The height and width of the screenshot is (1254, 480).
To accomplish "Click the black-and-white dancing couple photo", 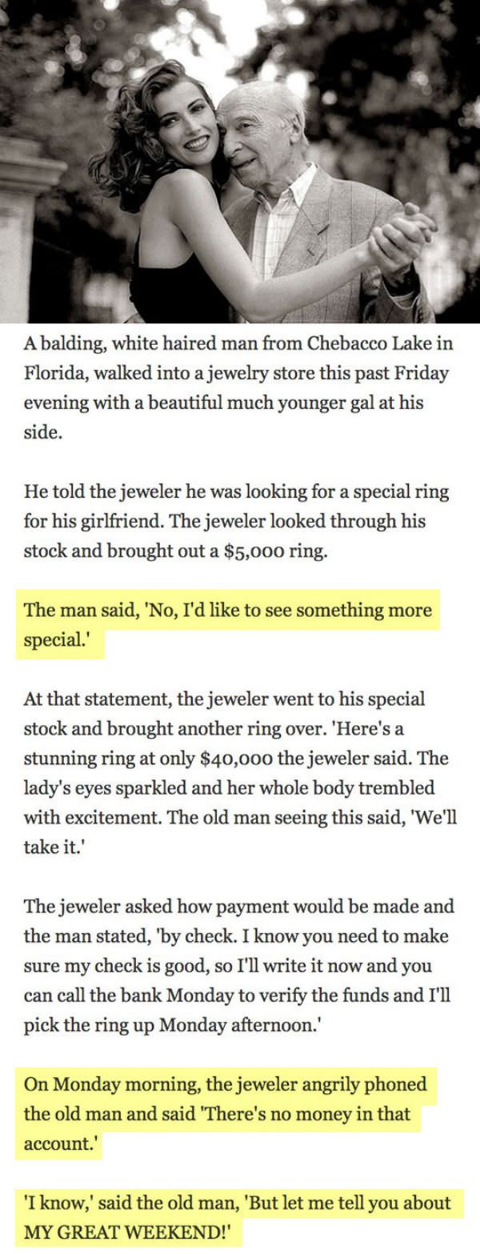I will click(240, 160).
